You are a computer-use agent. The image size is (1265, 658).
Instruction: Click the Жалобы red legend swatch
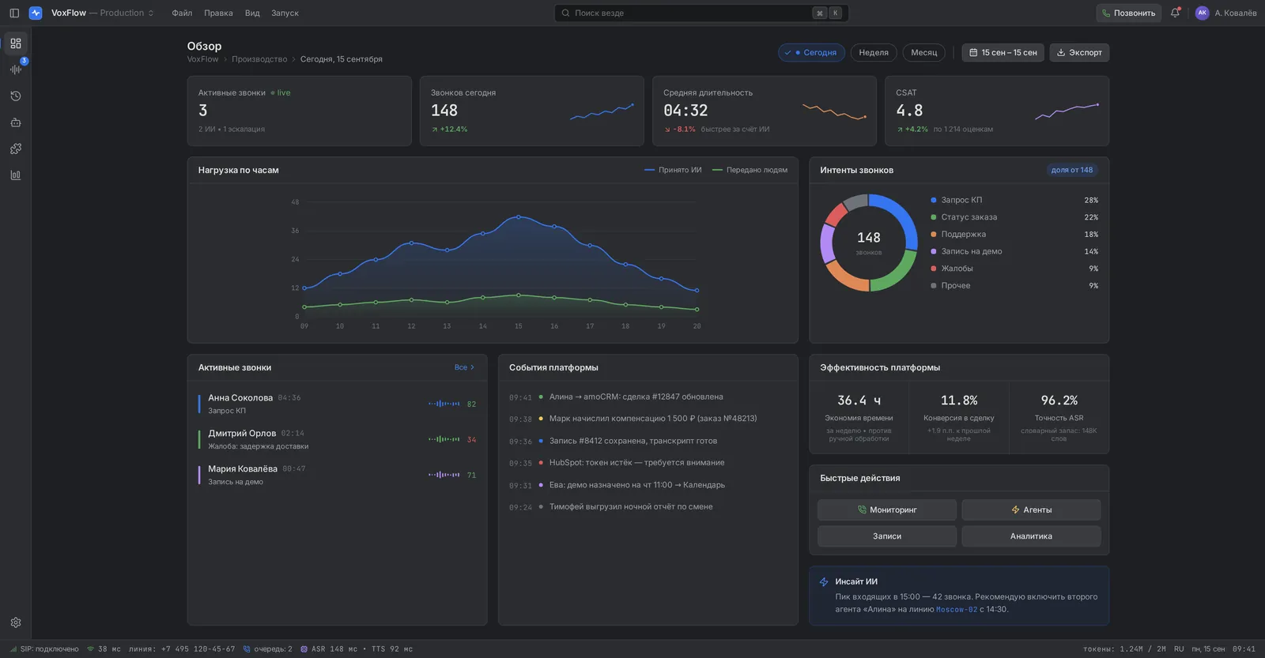coord(934,269)
